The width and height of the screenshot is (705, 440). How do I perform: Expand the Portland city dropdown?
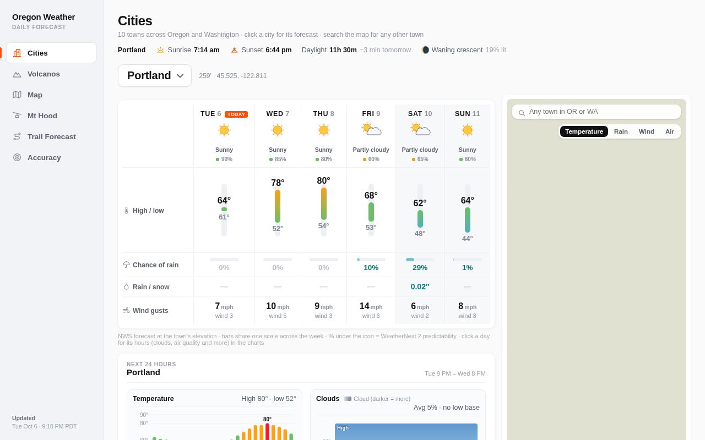coord(155,75)
